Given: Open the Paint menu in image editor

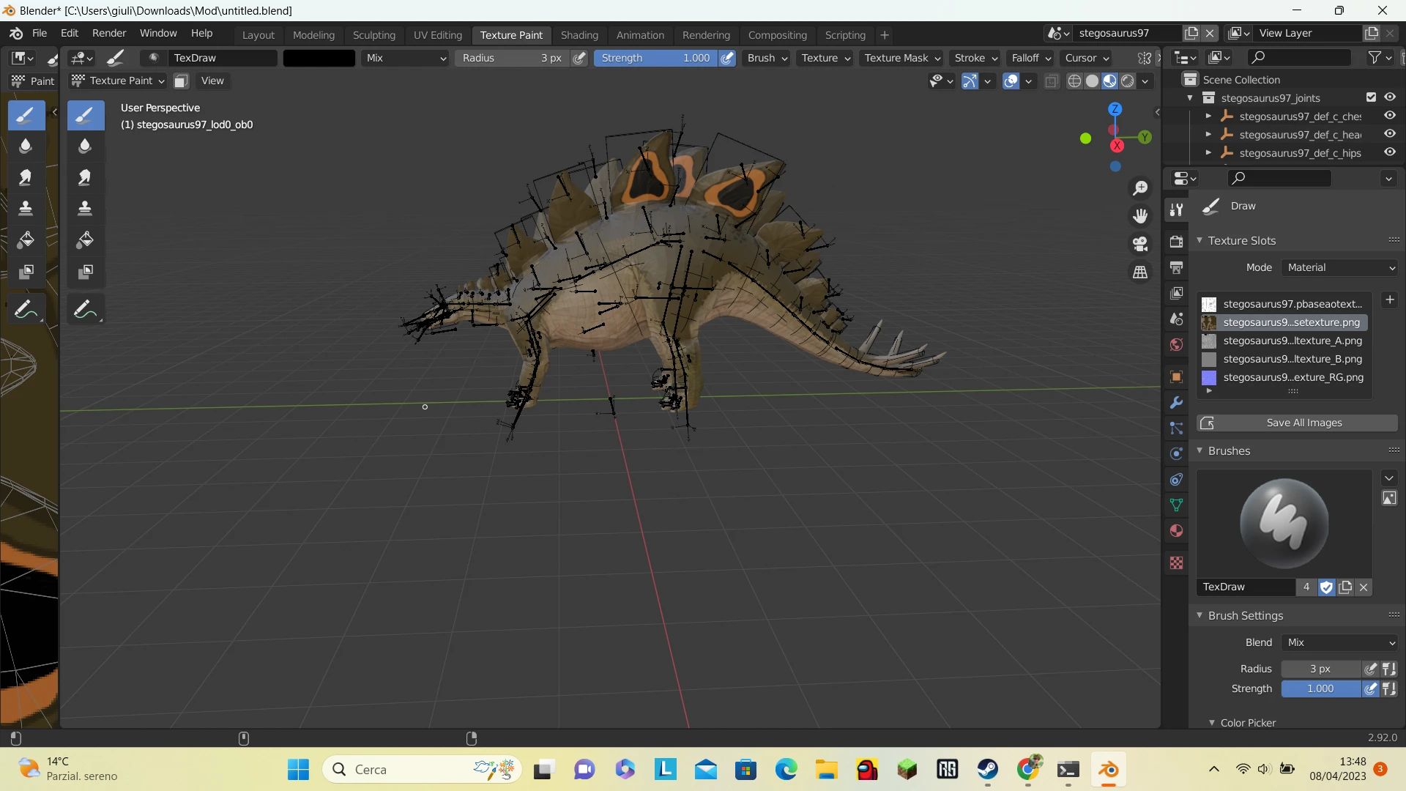Looking at the screenshot, I should point(42,81).
